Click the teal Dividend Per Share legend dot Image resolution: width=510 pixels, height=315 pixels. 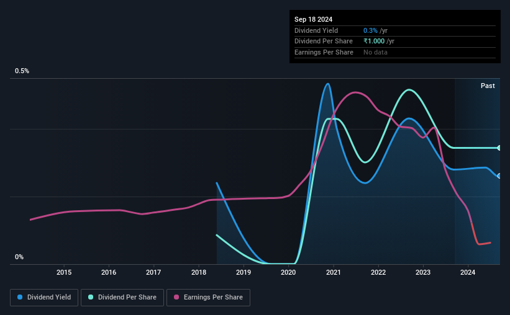click(91, 297)
